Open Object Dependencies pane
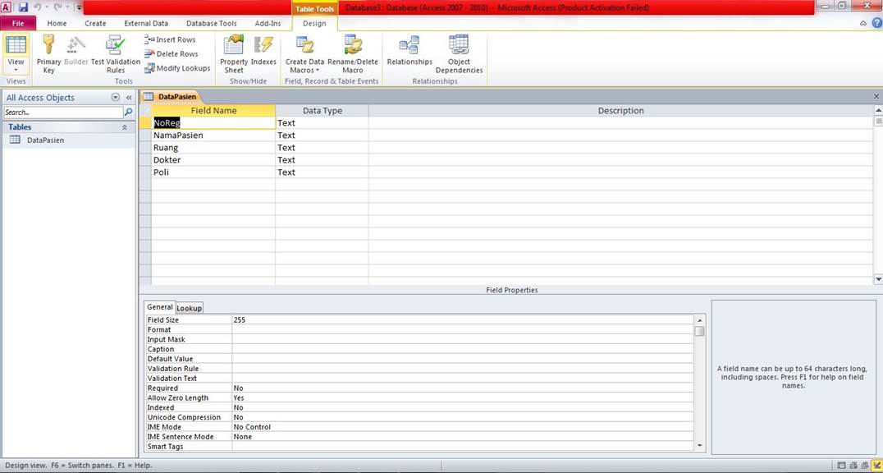The width and height of the screenshot is (883, 473). point(459,52)
